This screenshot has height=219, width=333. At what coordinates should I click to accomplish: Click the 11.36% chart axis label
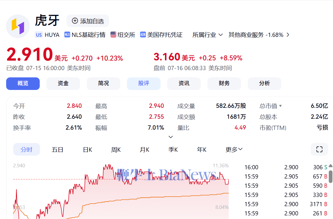pos(221,166)
